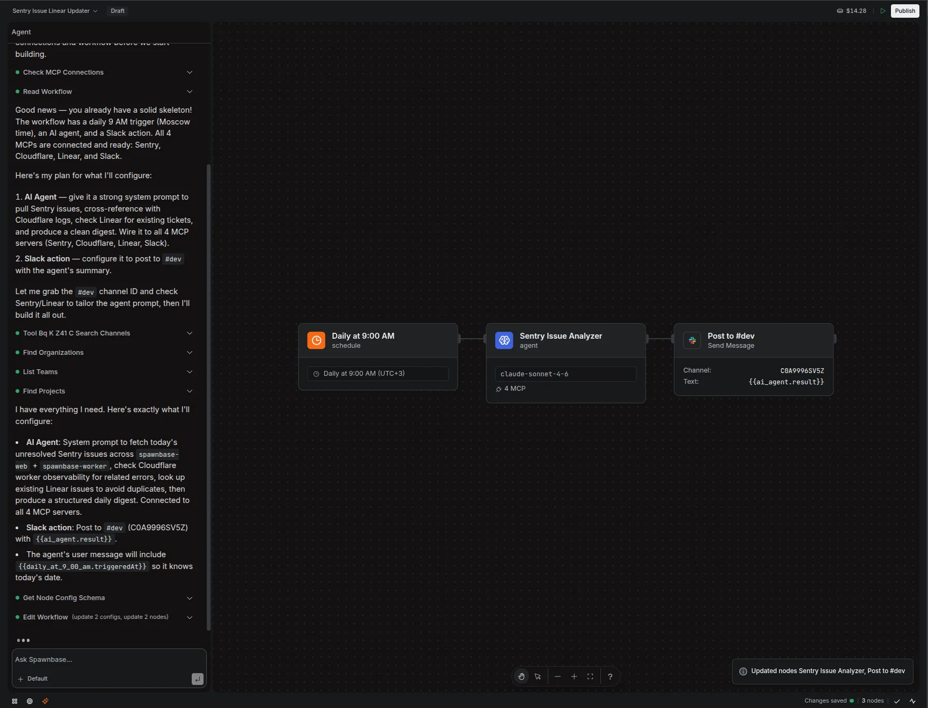The width and height of the screenshot is (928, 708).
Task: Expand the Check MCP Connections section
Action: (190, 72)
